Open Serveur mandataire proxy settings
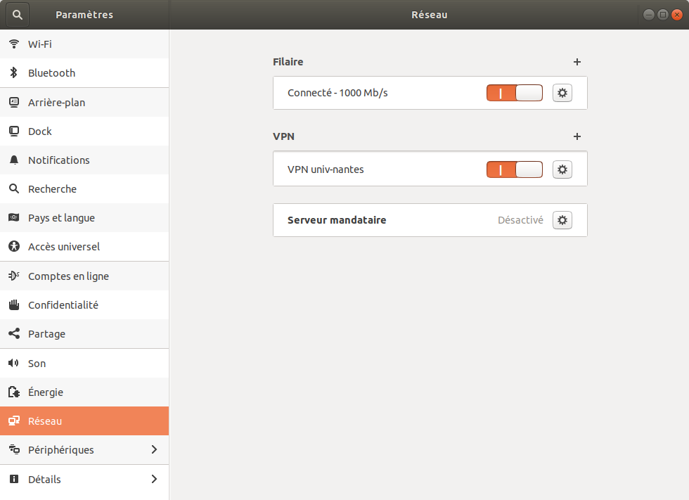 562,219
